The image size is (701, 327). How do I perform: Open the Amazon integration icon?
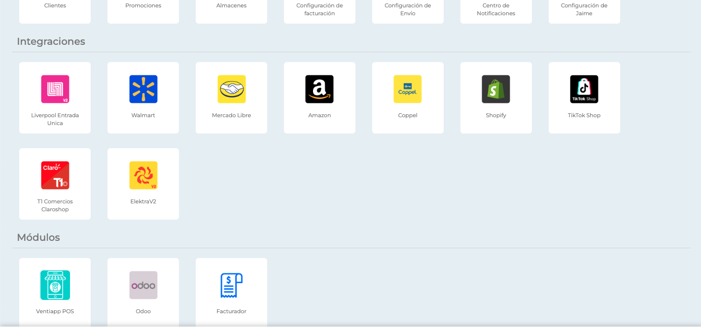(x=319, y=89)
